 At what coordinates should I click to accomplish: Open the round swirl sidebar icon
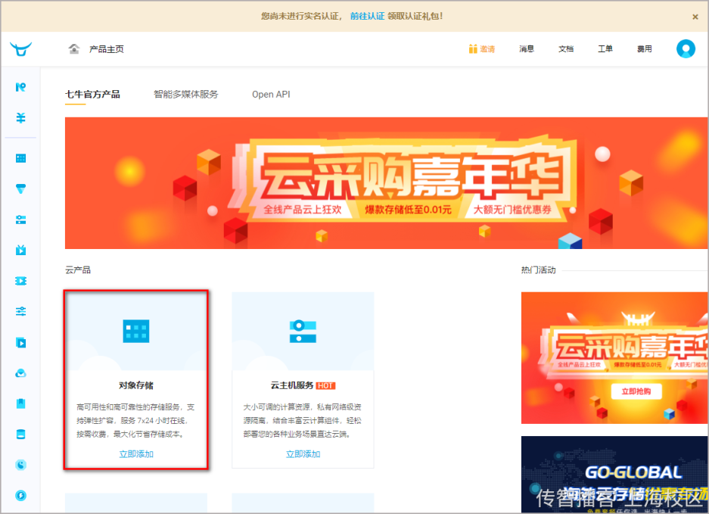(20, 465)
